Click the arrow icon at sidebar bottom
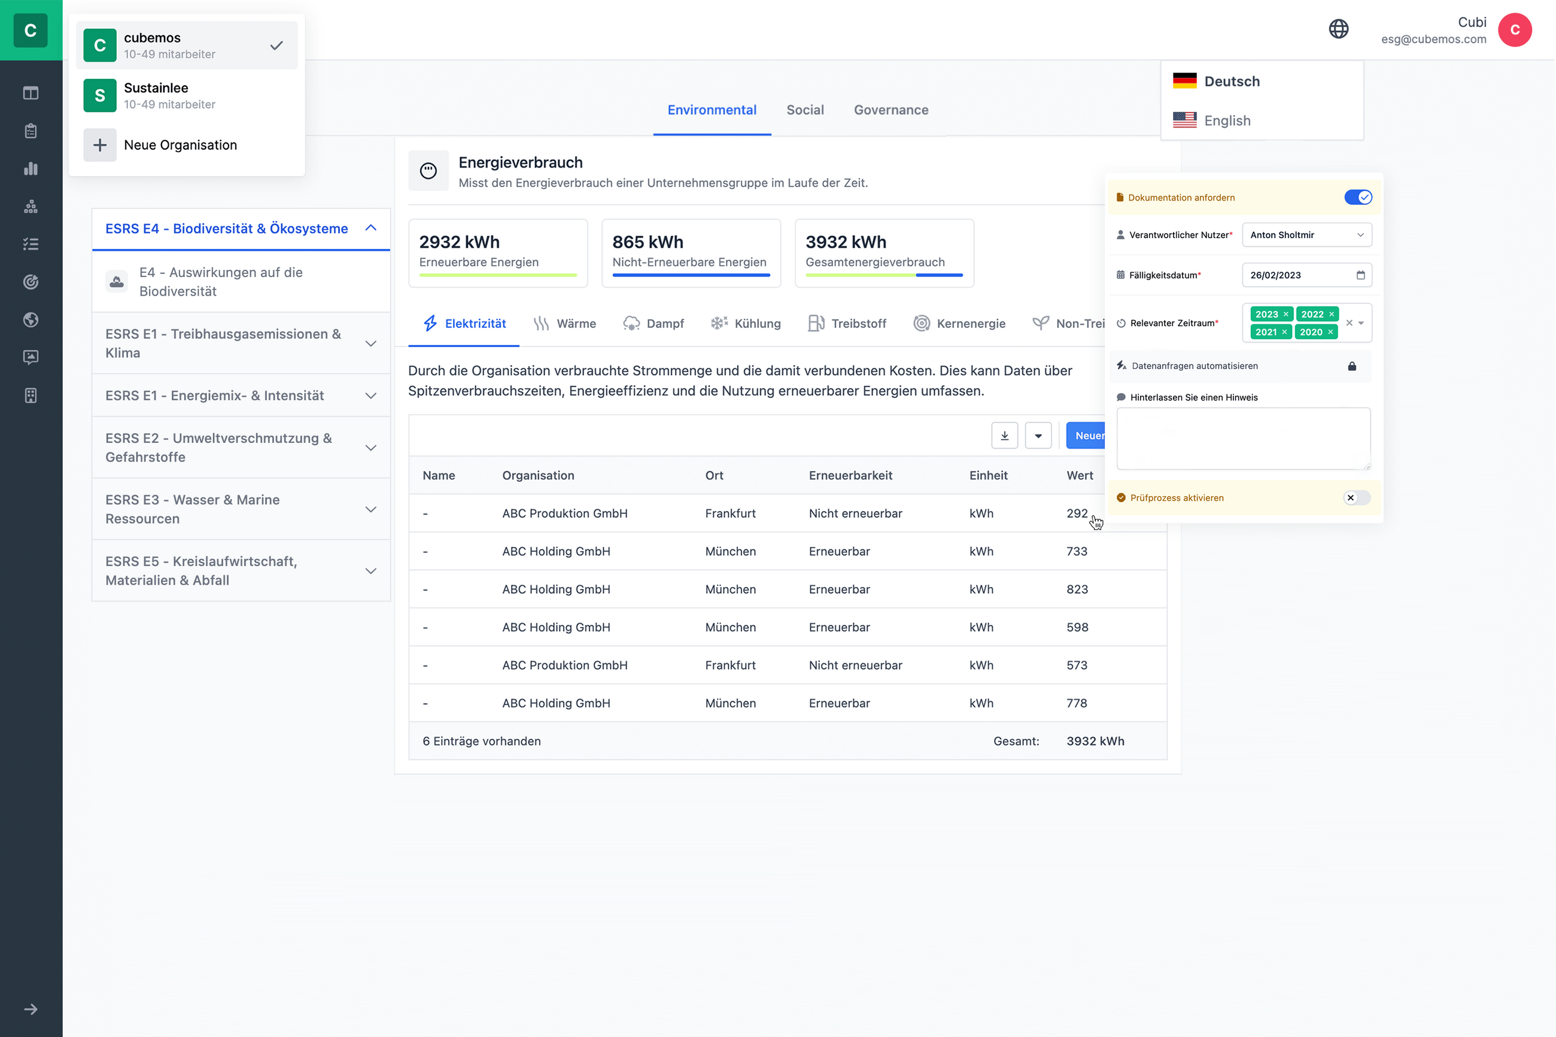The height and width of the screenshot is (1037, 1556). (31, 1009)
